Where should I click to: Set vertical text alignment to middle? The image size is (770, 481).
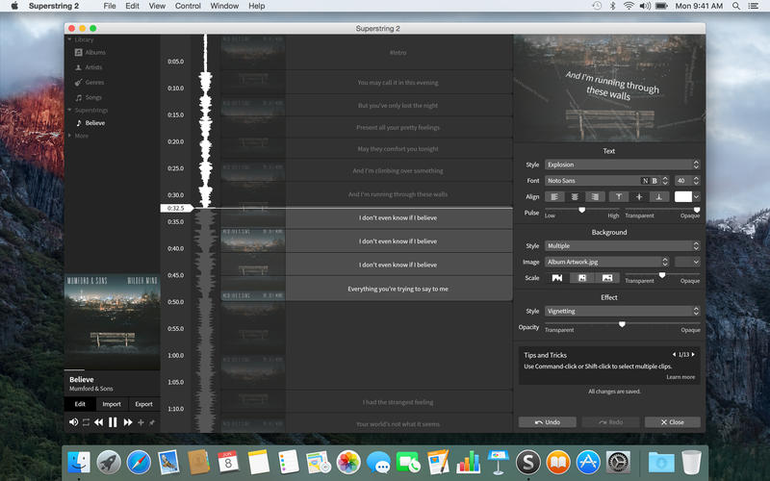coord(639,197)
